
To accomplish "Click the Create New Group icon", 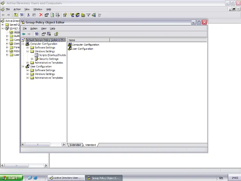I will point(78,15).
